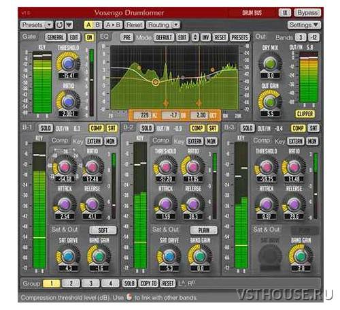Click the COPY TO button
Screen dimensions: 340x310
[x=148, y=283]
